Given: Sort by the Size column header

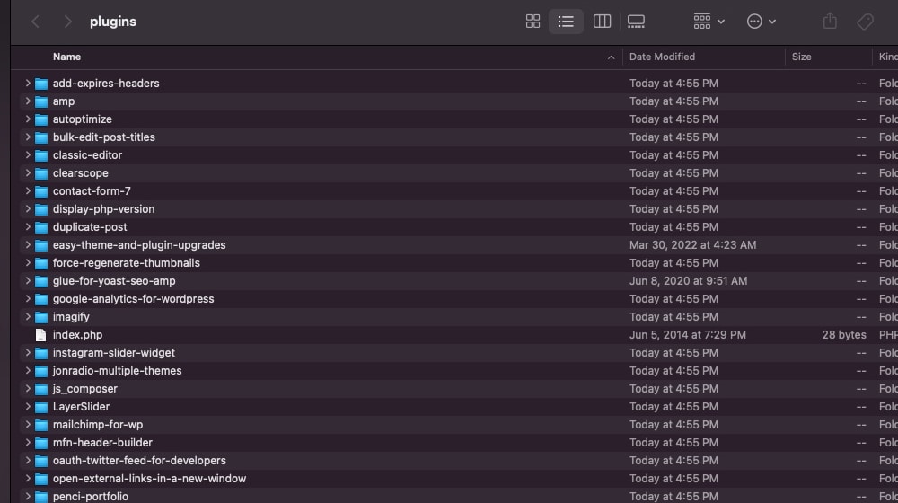Looking at the screenshot, I should (801, 57).
